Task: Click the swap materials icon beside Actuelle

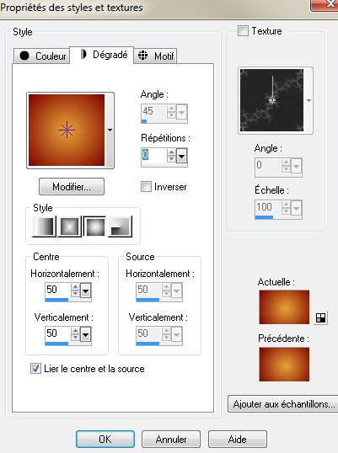Action: (x=320, y=318)
